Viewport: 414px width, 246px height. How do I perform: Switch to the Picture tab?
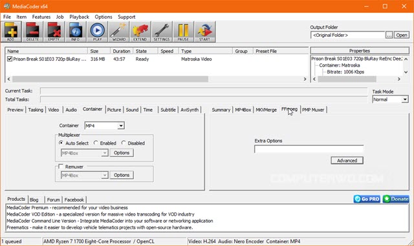pyautogui.click(x=114, y=110)
